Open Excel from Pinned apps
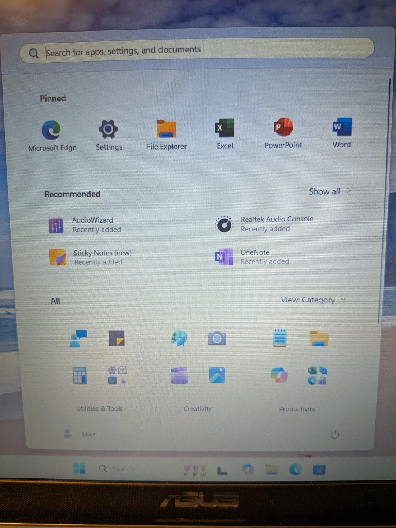This screenshot has width=396, height=528. pyautogui.click(x=225, y=134)
